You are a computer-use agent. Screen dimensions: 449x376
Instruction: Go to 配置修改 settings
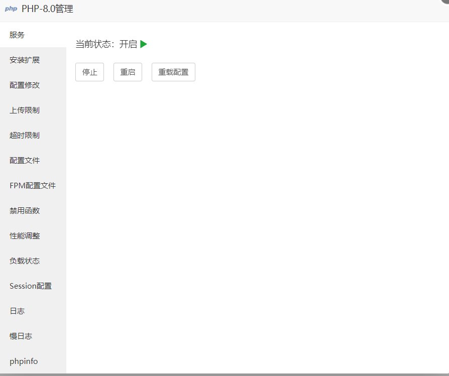tap(33, 85)
